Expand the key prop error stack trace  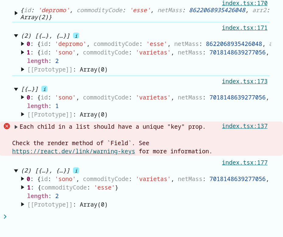point(16,127)
